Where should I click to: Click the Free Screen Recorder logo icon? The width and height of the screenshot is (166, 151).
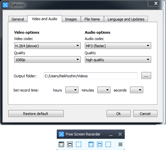coord(61,134)
